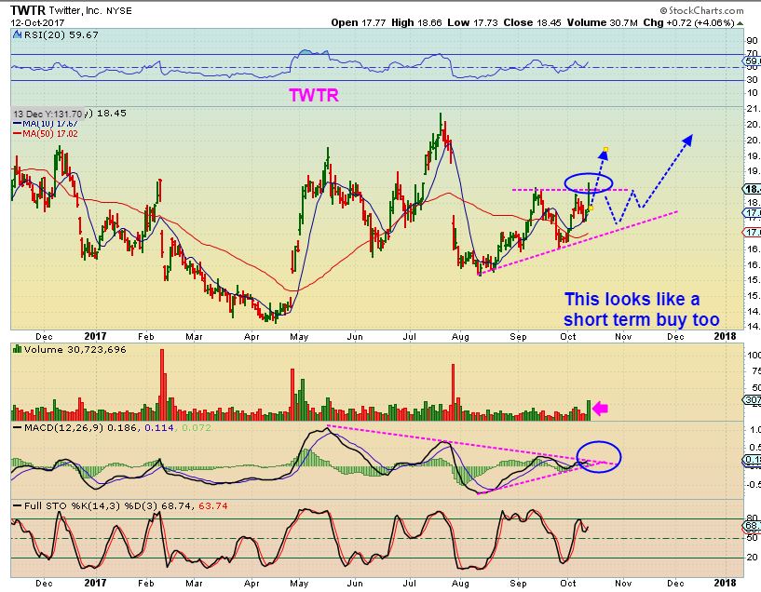
Task: Click the red MA(50) legend line marker
Action: pyautogui.click(x=17, y=134)
